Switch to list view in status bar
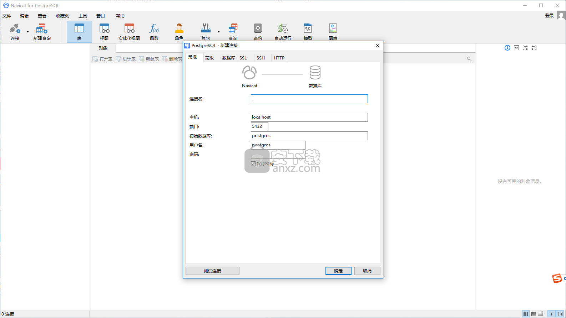The width and height of the screenshot is (566, 318). coord(533,314)
